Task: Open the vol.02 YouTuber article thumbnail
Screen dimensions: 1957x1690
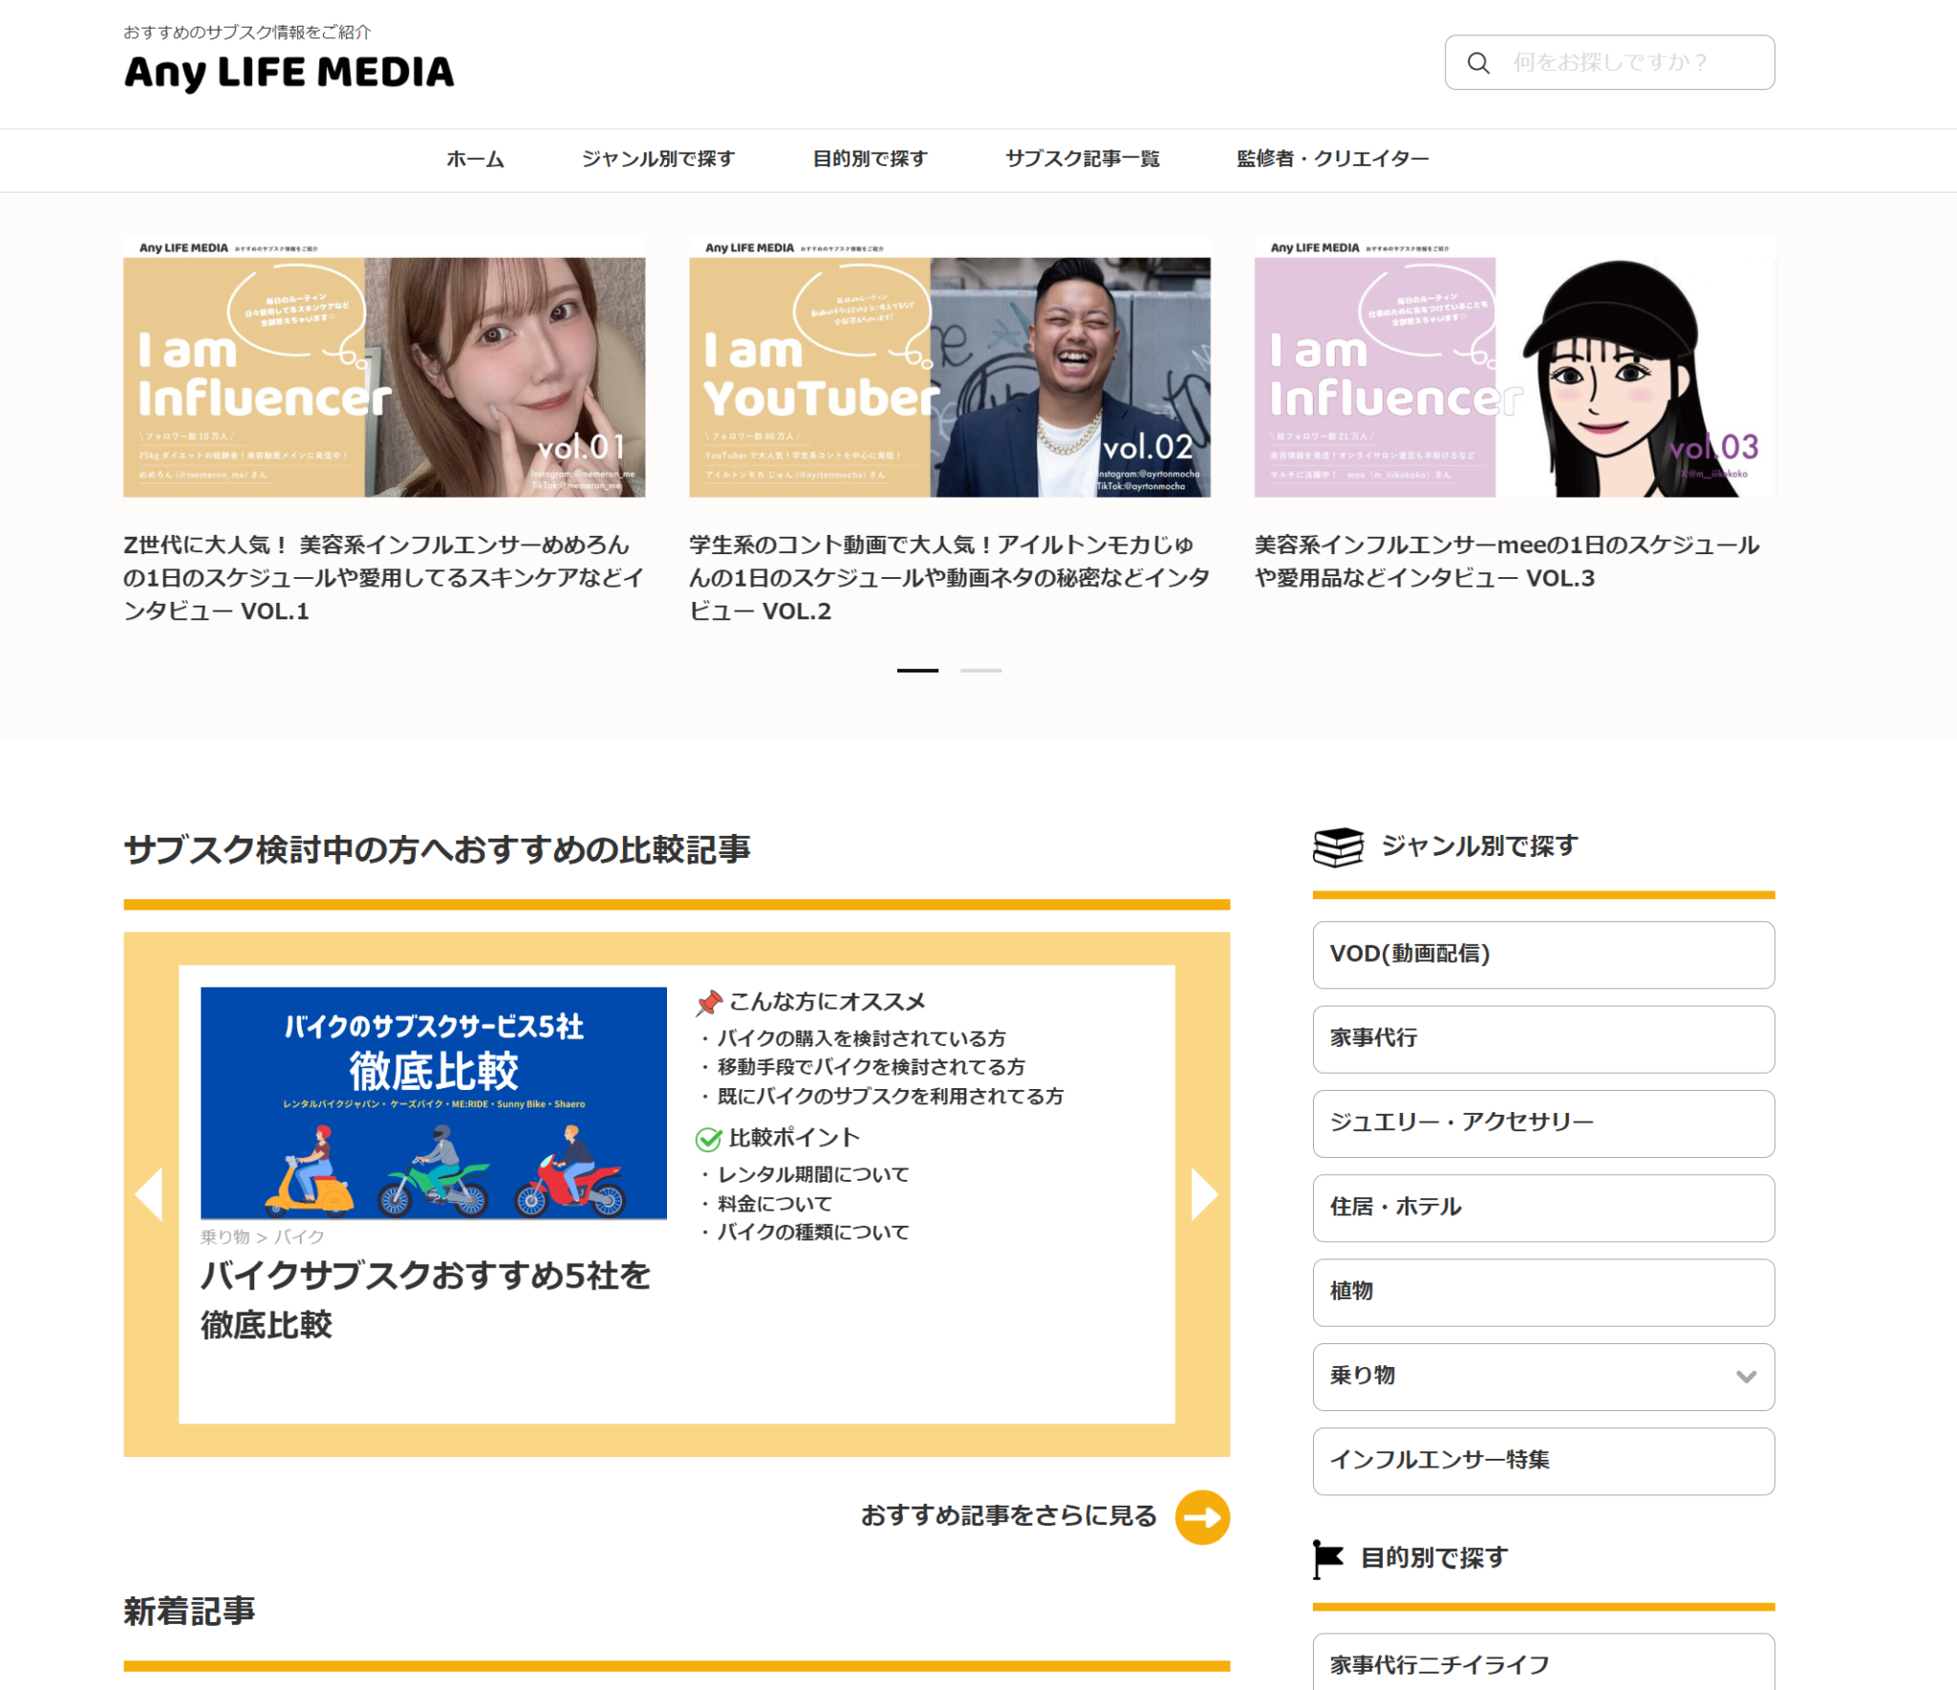Action: pos(949,368)
